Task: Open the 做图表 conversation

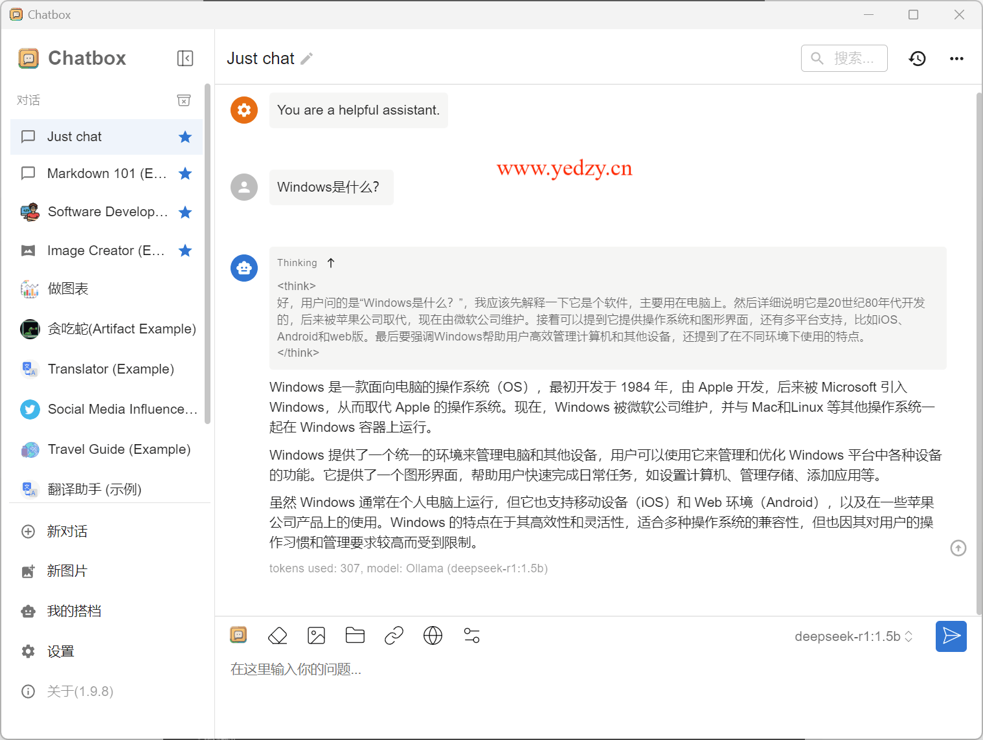Action: click(106, 289)
